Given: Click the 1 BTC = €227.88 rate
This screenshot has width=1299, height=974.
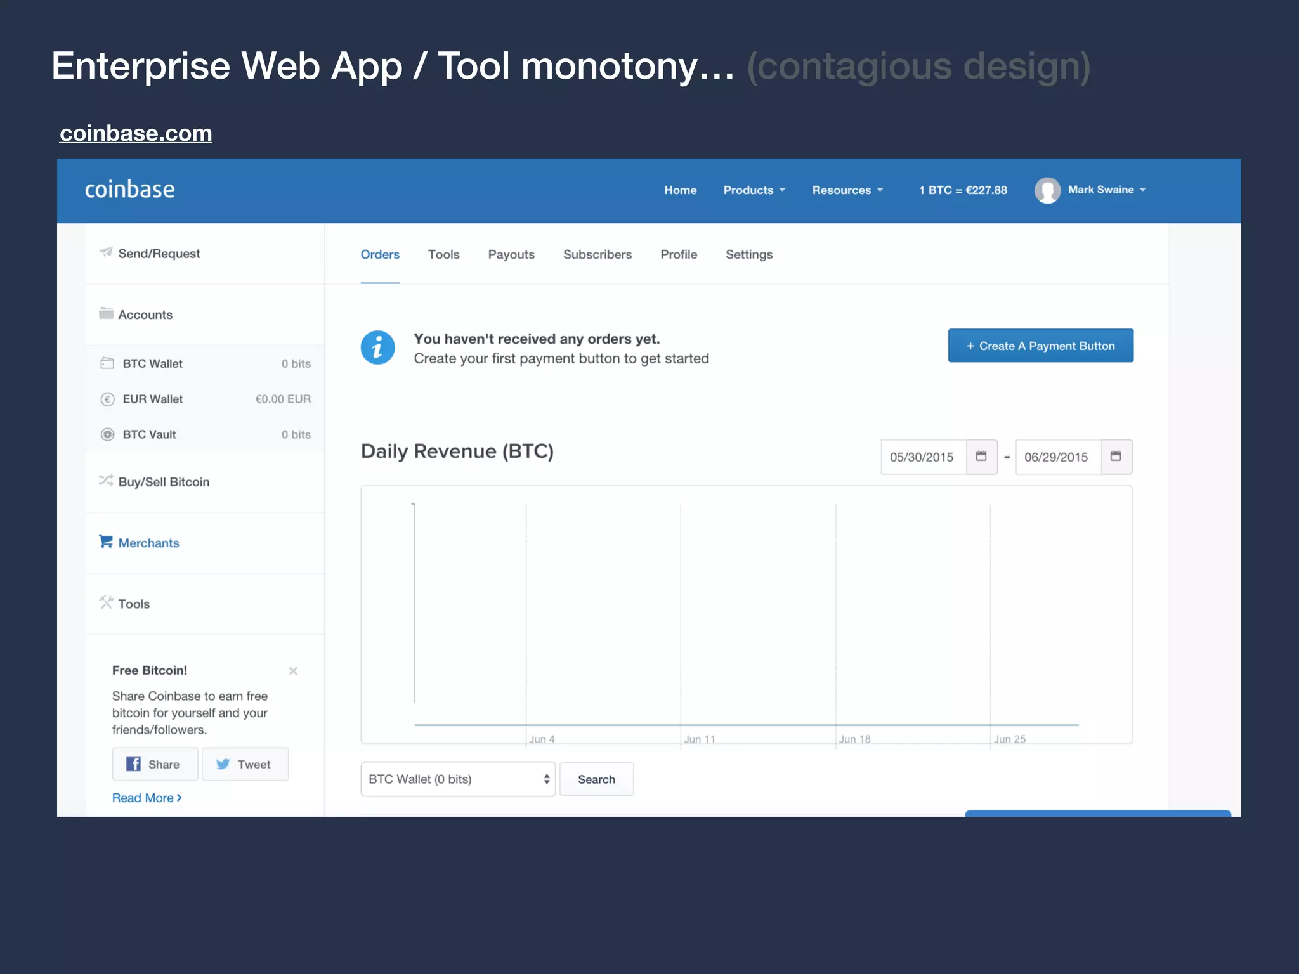Looking at the screenshot, I should tap(963, 190).
